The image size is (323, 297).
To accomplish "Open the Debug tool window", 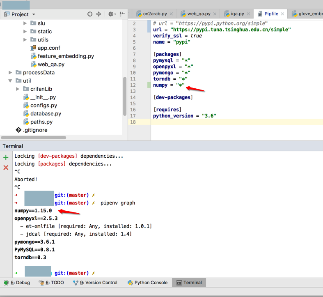I will pyautogui.click(x=17, y=283).
